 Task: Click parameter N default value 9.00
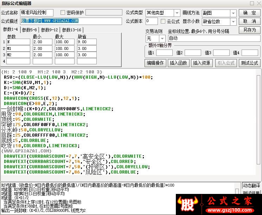(x=87, y=42)
